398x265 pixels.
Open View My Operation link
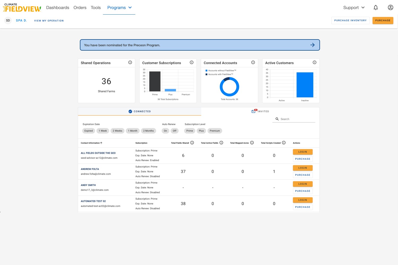point(49,21)
